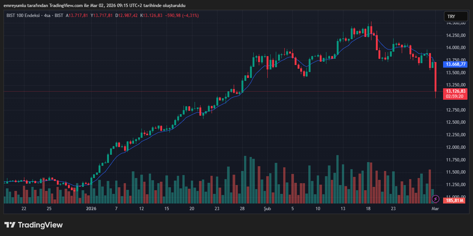Open the TRY currency selector
This screenshot has width=473, height=236.
click(456, 17)
